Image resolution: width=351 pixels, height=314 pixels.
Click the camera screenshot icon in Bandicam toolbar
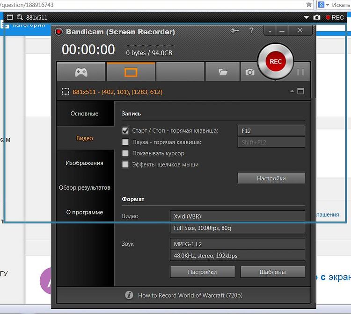250,72
